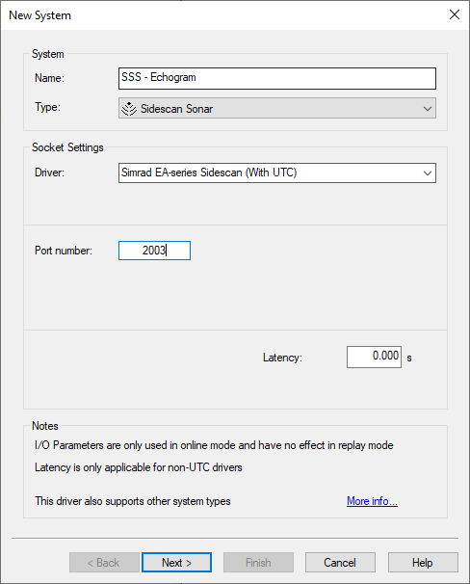
Task: Click the text 'This driver also supports other system types'
Action: click(133, 501)
